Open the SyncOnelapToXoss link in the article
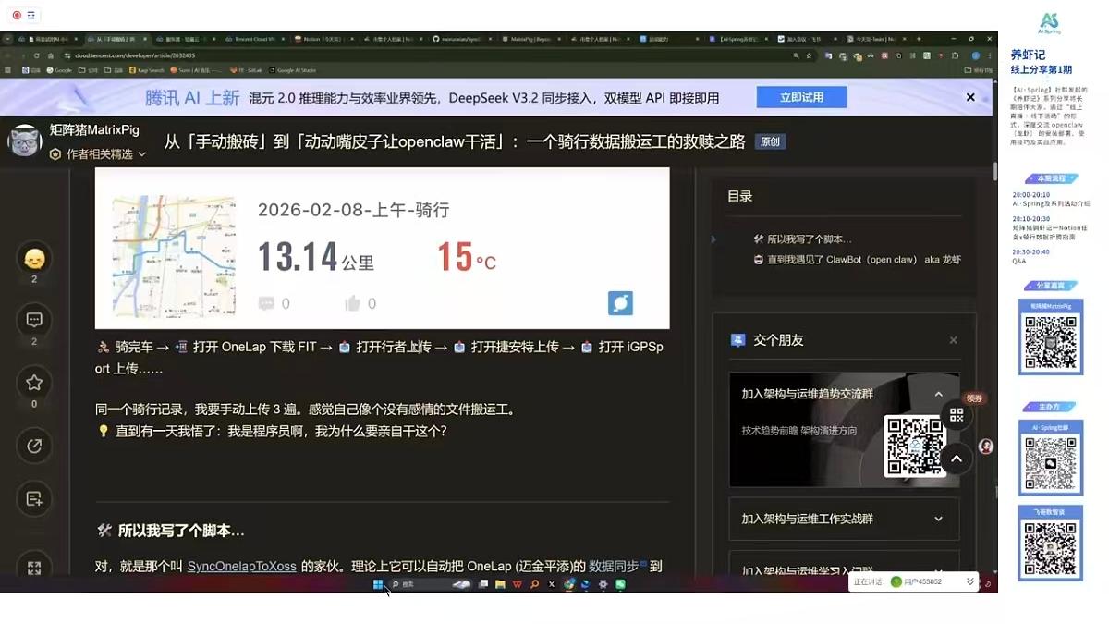This screenshot has height=624, width=1109. pos(244,565)
